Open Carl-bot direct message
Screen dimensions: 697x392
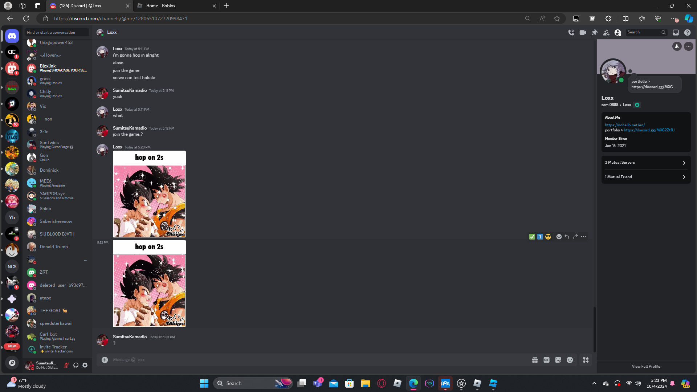(57, 336)
